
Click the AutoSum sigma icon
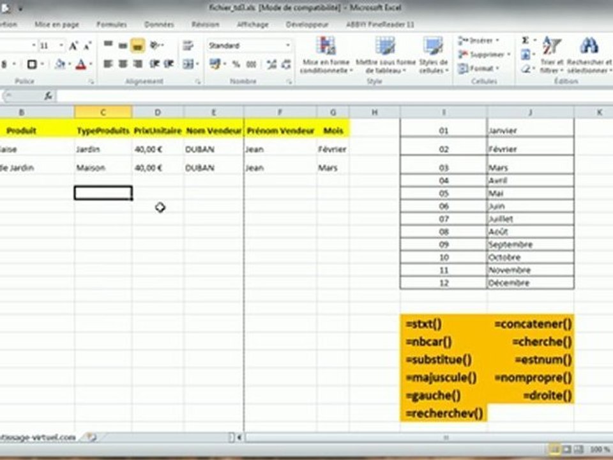526,40
